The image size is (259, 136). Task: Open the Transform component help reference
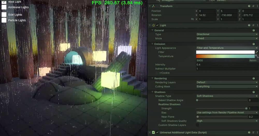(x=249, y=6)
